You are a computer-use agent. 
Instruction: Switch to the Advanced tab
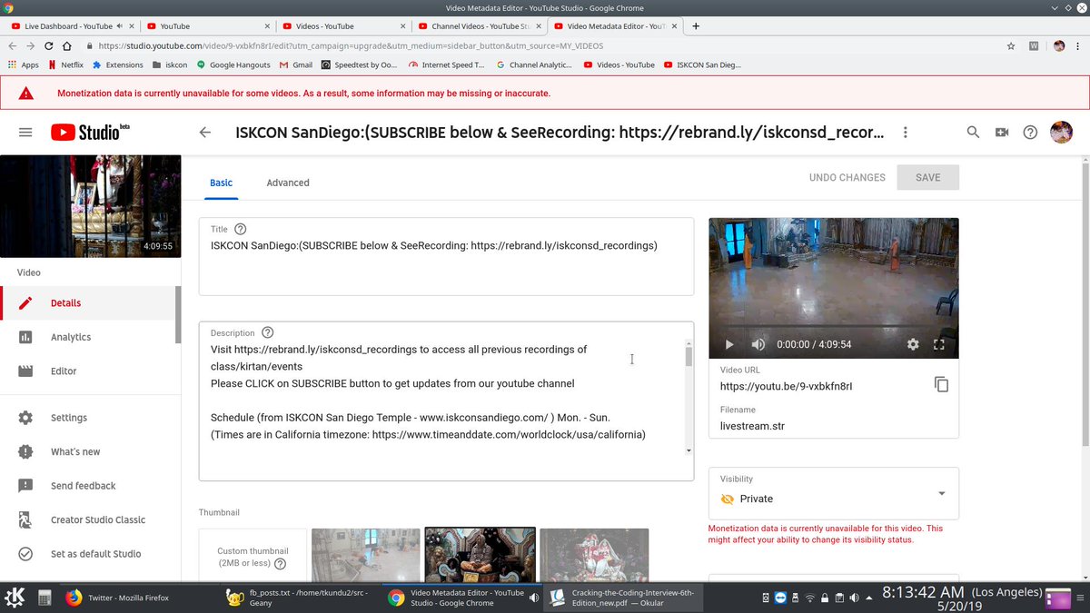288,183
